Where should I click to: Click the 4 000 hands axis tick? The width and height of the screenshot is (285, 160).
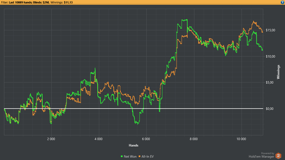click(x=99, y=139)
